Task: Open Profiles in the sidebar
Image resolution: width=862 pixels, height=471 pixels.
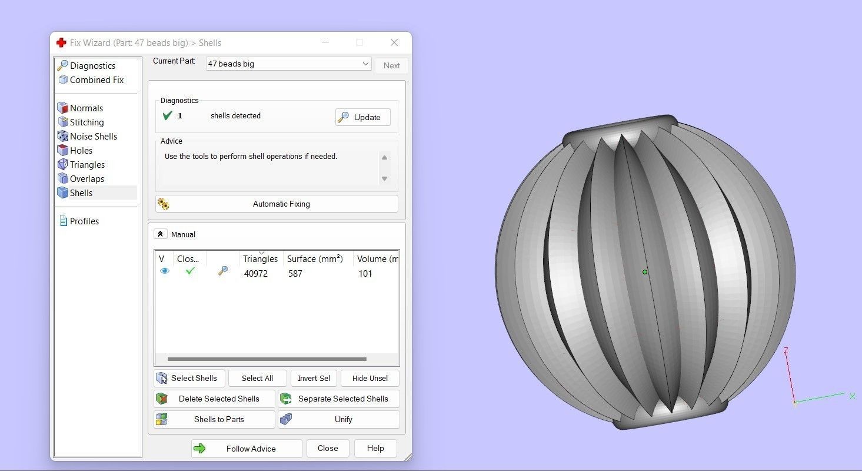Action: coord(84,221)
